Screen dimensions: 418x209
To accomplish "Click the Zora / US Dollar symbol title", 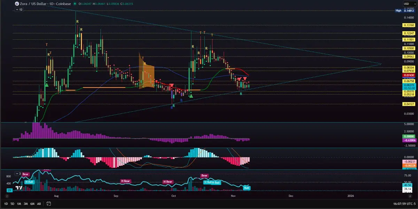I will tap(36, 4).
